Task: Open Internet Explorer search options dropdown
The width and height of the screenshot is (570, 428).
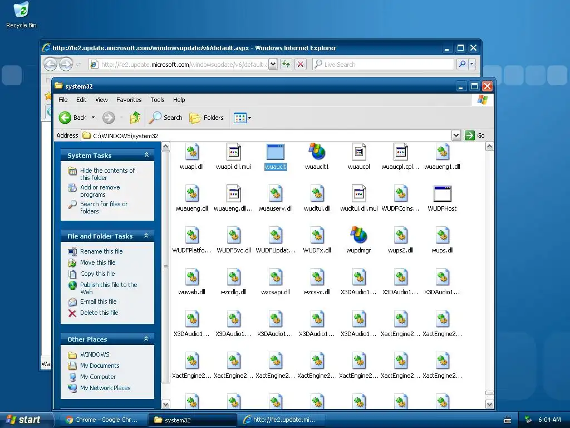Action: coord(472,65)
